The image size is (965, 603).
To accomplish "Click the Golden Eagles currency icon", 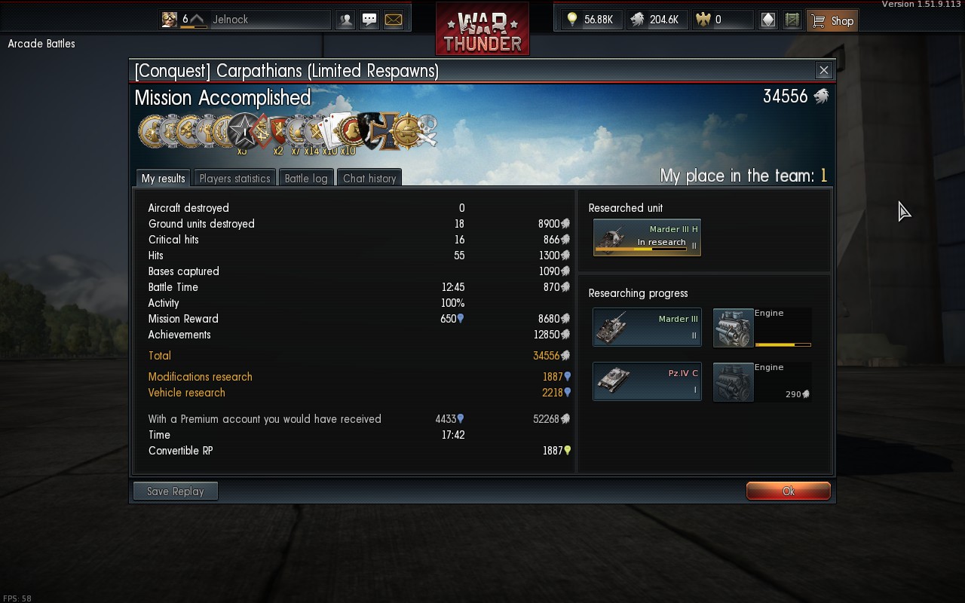I will 703,20.
